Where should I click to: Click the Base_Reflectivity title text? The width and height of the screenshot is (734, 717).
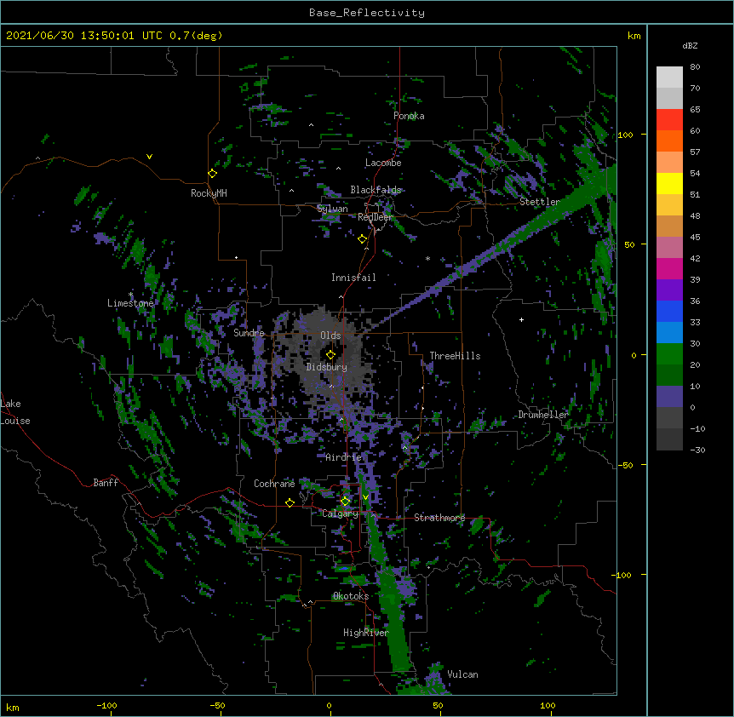(366, 13)
